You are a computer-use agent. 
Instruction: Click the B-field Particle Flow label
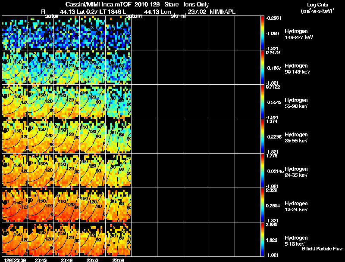(x=322, y=249)
